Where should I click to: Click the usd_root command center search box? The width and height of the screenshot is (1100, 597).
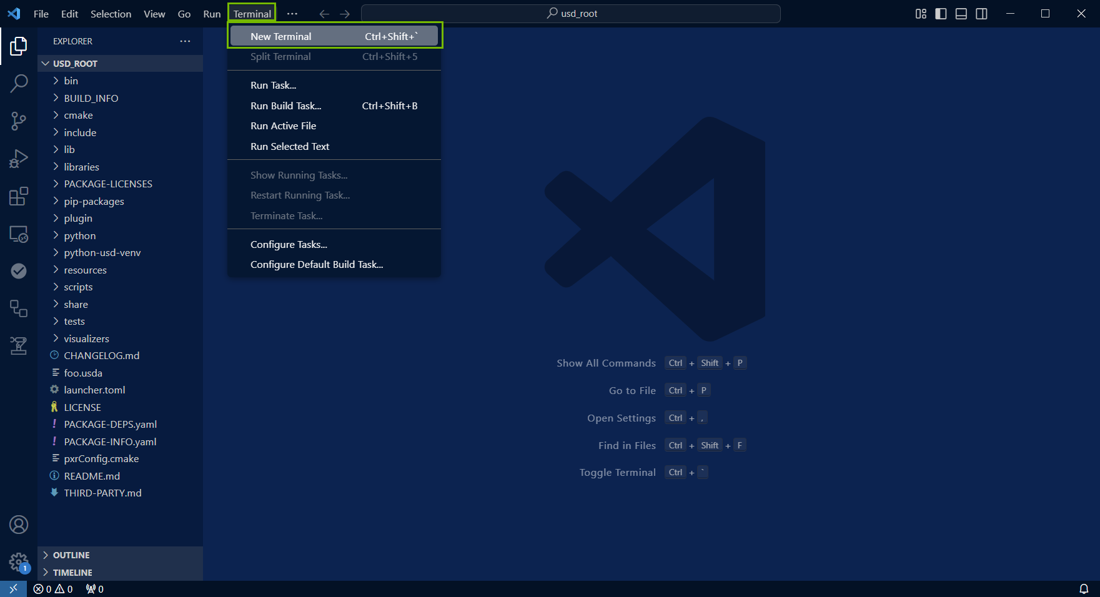click(571, 14)
